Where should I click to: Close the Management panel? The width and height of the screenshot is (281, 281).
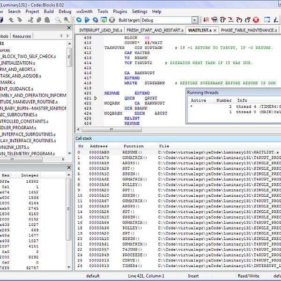click(x=70, y=28)
